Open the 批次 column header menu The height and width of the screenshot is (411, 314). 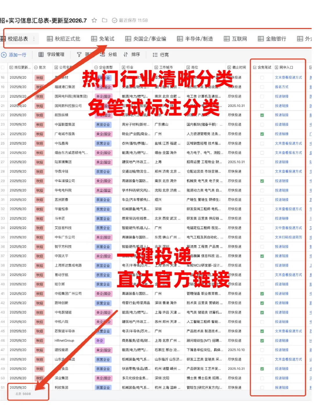(42, 67)
